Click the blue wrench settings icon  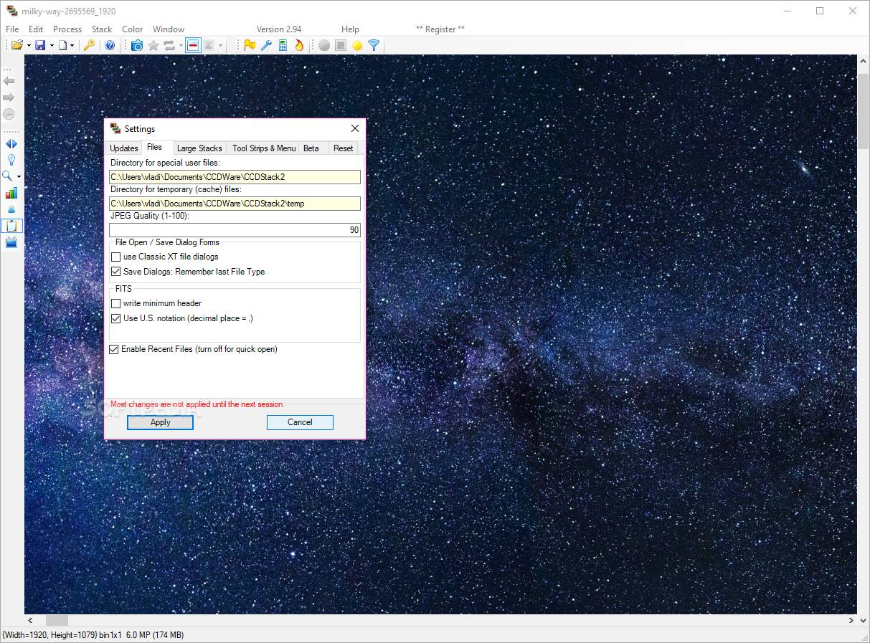click(266, 45)
